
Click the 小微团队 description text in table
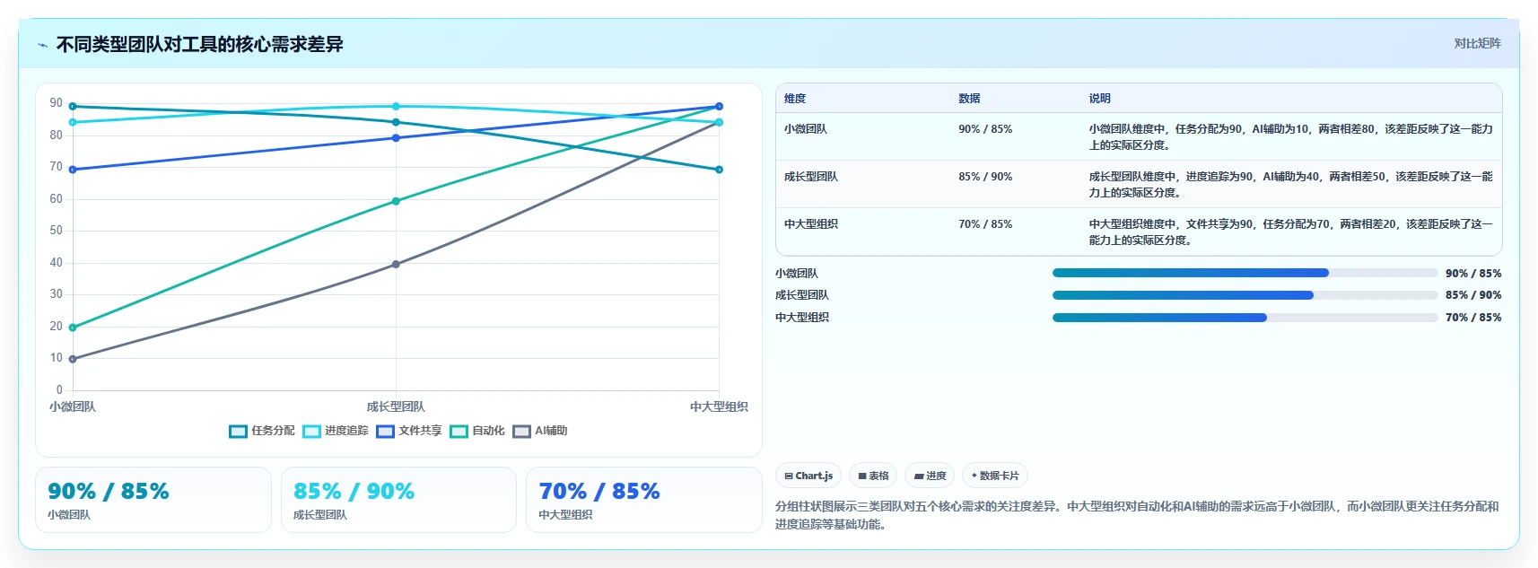(1291, 137)
